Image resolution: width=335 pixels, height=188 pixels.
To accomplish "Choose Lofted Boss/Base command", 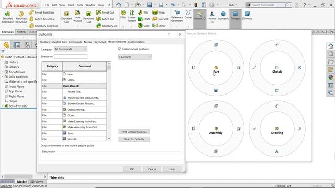I will pyautogui.click(x=42, y=19).
